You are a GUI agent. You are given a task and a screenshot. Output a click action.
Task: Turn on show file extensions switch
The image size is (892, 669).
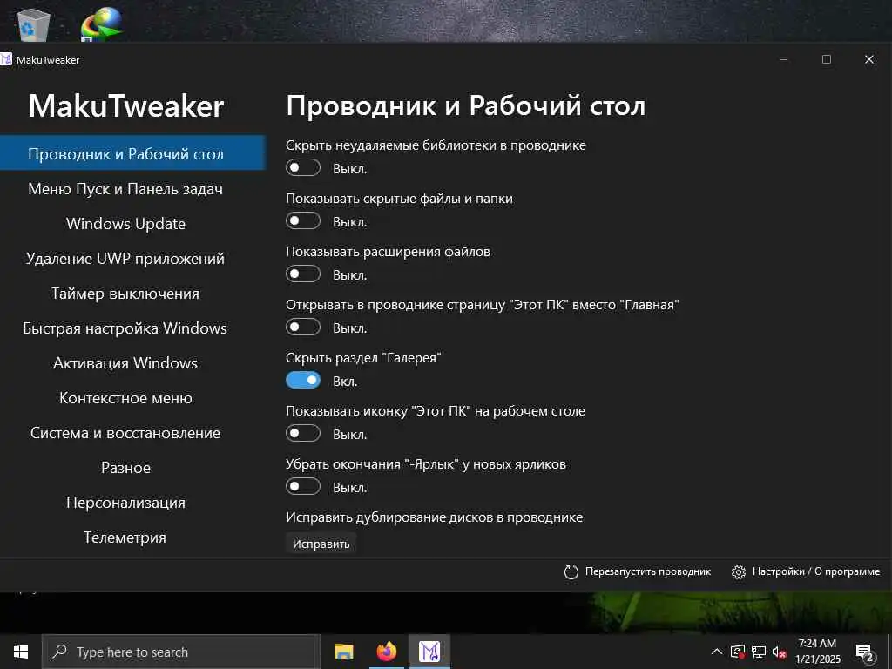(302, 274)
